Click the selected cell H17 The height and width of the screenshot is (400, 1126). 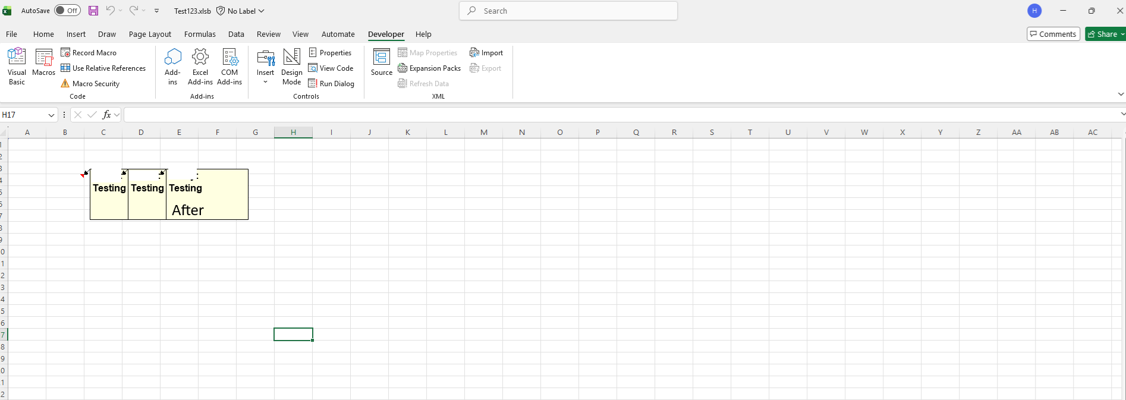coord(293,335)
